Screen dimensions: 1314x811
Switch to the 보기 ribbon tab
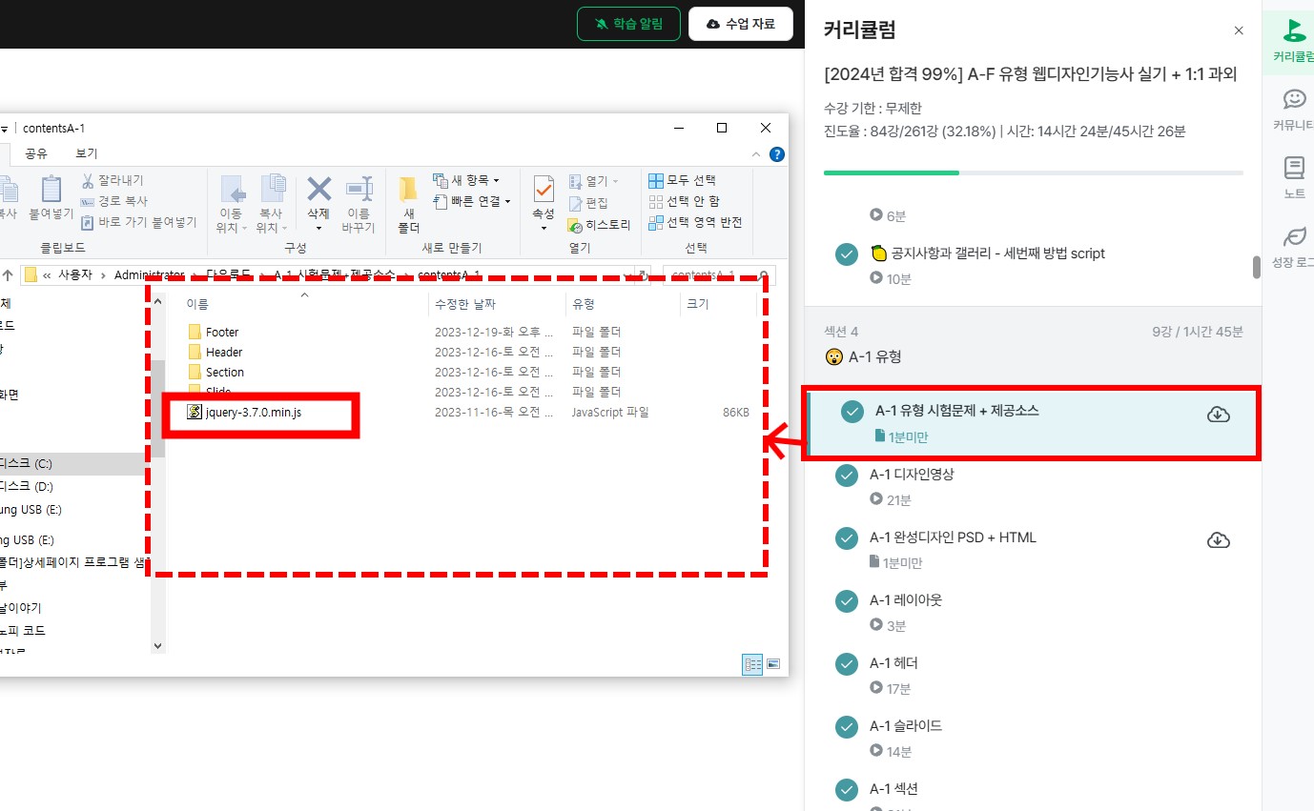pos(87,153)
